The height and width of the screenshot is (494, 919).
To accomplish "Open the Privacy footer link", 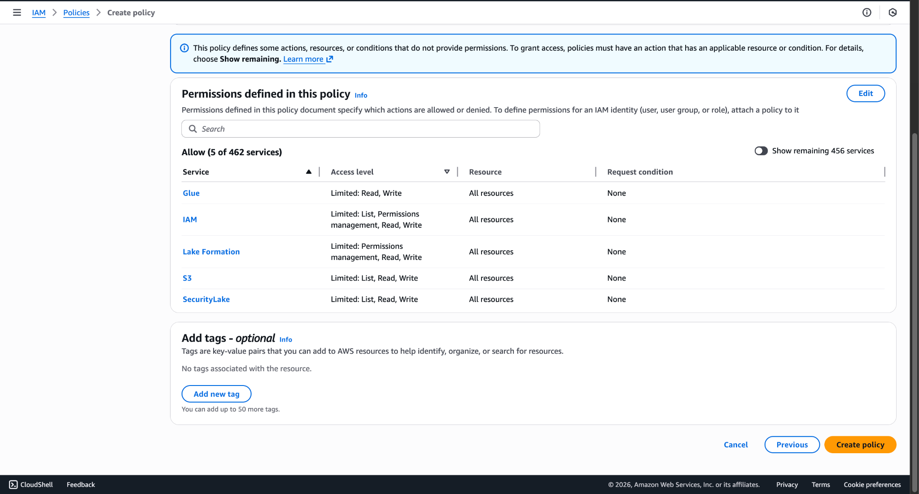I will pyautogui.click(x=787, y=485).
